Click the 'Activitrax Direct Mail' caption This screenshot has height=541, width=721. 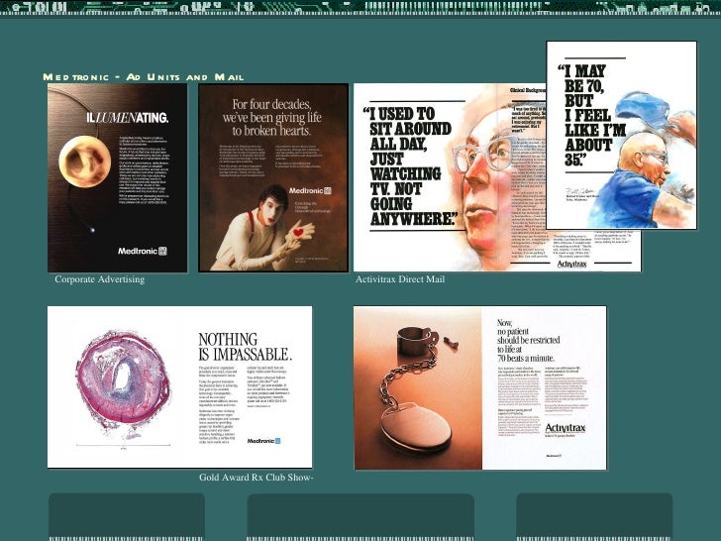point(400,279)
